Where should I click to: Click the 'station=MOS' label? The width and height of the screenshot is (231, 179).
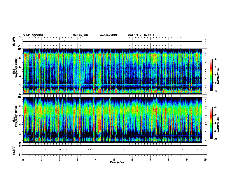point(108,35)
